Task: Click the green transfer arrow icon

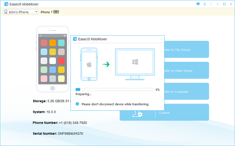Action: (106, 64)
